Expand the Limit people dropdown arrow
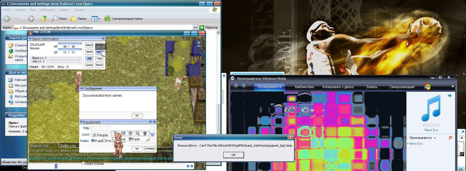The width and height of the screenshot is (466, 171). tap(152, 135)
